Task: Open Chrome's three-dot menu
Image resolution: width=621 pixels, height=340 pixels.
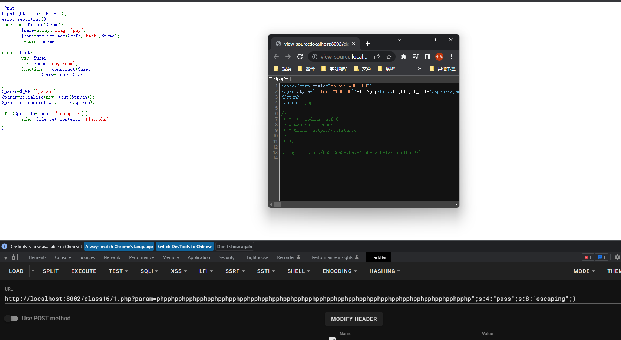Action: coord(451,57)
